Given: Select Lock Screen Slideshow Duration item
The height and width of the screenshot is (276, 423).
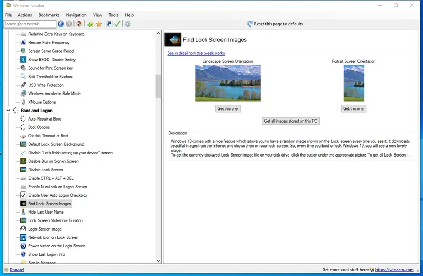Looking at the screenshot, I should [x=56, y=220].
